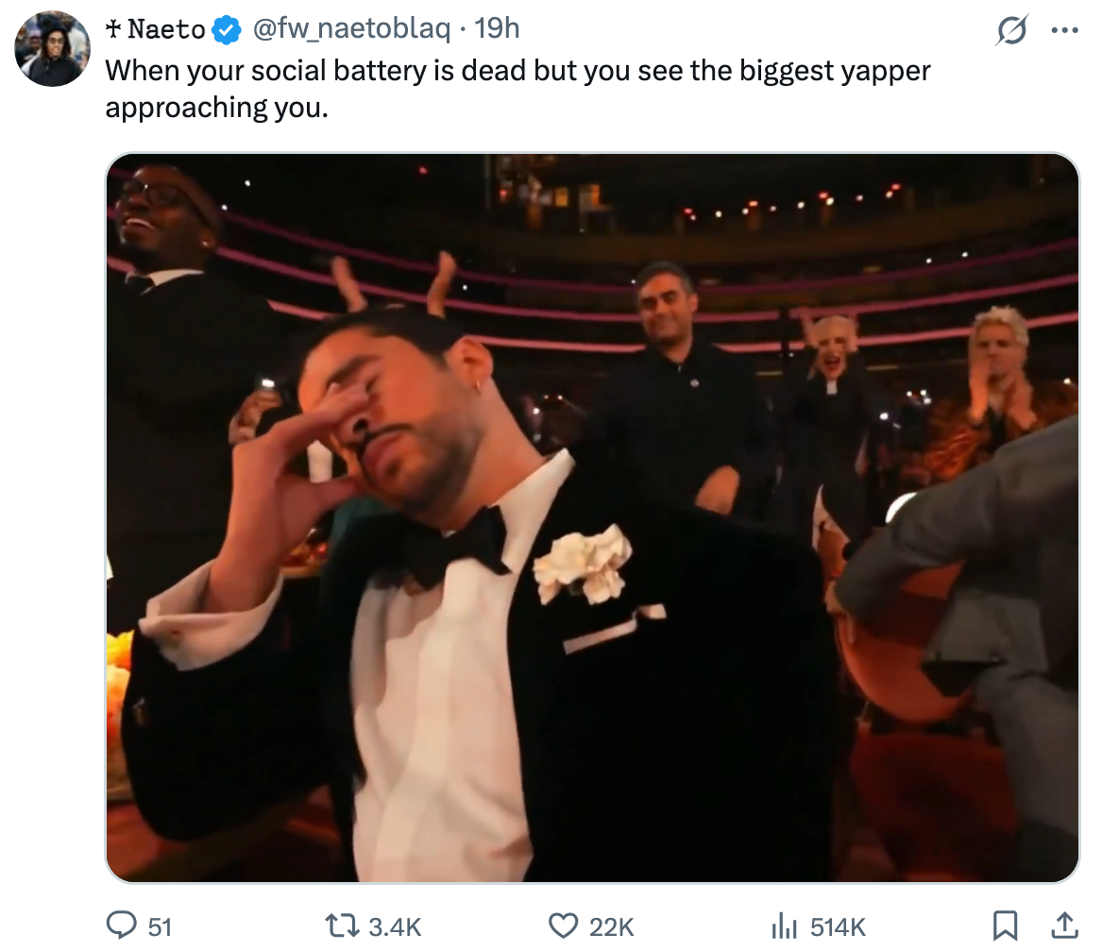Viewport: 1102px width, 951px height.
Task: Open view analytics bar chart icon
Action: click(784, 926)
